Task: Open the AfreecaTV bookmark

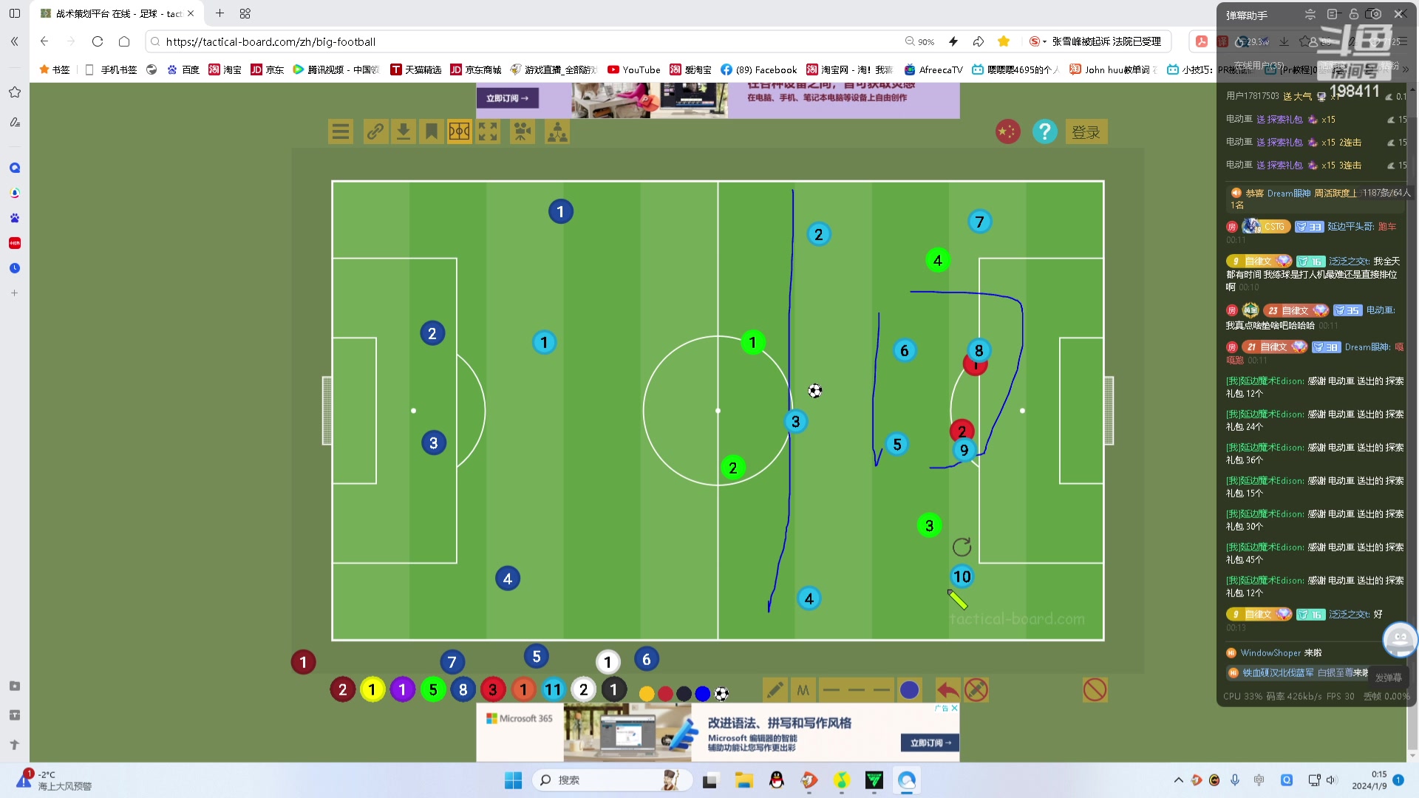Action: (933, 69)
